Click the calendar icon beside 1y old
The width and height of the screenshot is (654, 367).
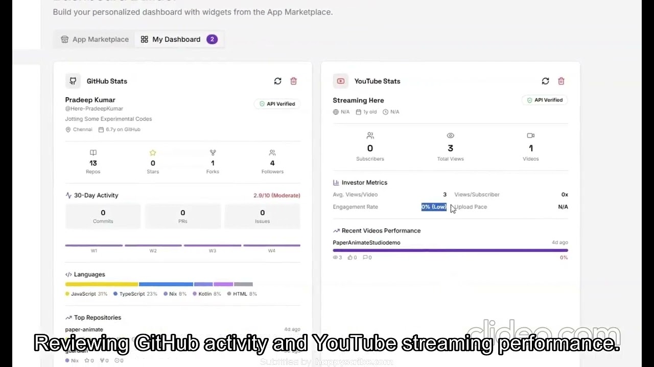pyautogui.click(x=359, y=112)
